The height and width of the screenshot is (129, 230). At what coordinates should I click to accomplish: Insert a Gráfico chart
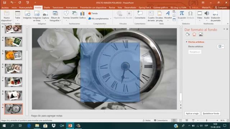[82, 15]
